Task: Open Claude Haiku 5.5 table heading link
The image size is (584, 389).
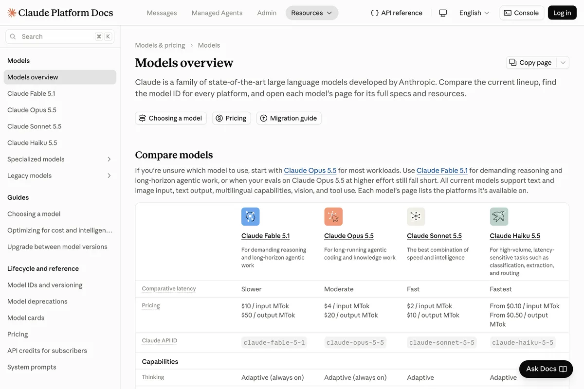Action: pyautogui.click(x=515, y=236)
